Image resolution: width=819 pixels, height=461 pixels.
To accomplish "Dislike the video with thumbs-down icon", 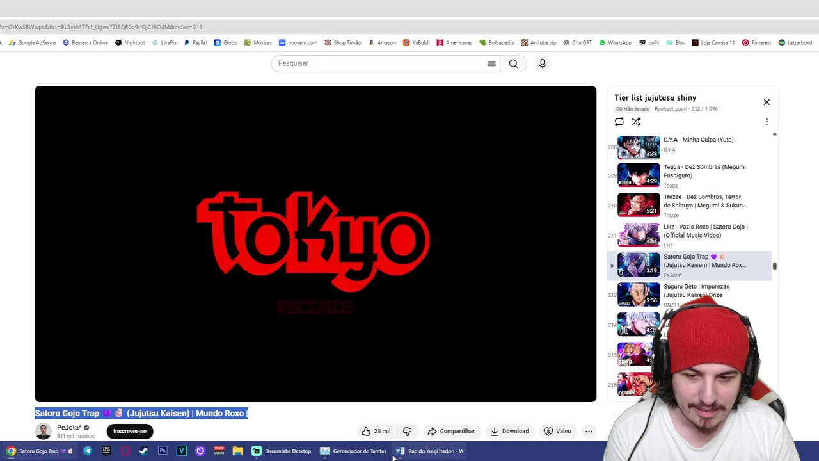I will [407, 431].
